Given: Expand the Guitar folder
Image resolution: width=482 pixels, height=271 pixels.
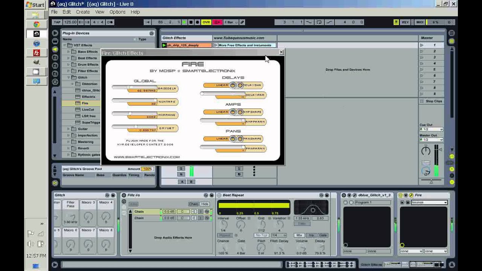Looking at the screenshot, I should 69,129.
